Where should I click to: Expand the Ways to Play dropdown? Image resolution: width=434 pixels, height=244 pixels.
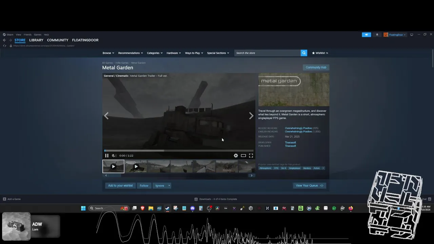pyautogui.click(x=194, y=53)
